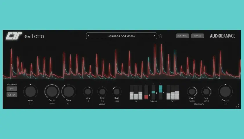Click the Low gain knob
The image size is (244, 139).
click(88, 92)
